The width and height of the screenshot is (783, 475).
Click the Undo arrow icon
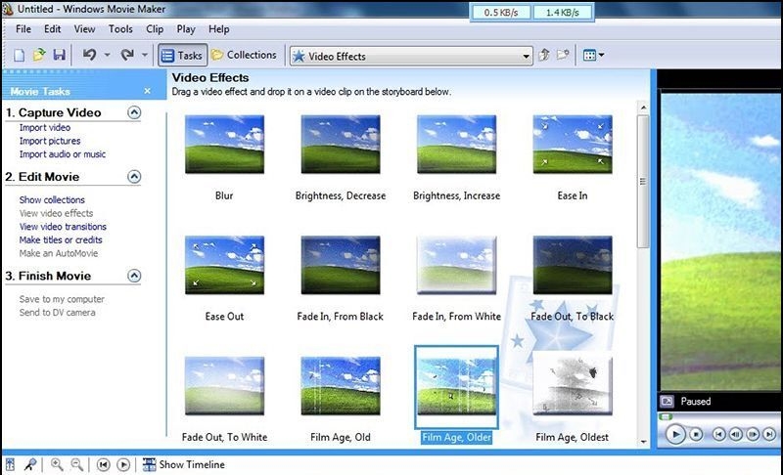(90, 55)
